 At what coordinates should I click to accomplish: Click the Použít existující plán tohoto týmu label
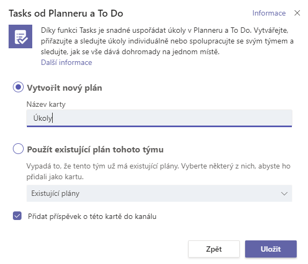click(x=95, y=150)
